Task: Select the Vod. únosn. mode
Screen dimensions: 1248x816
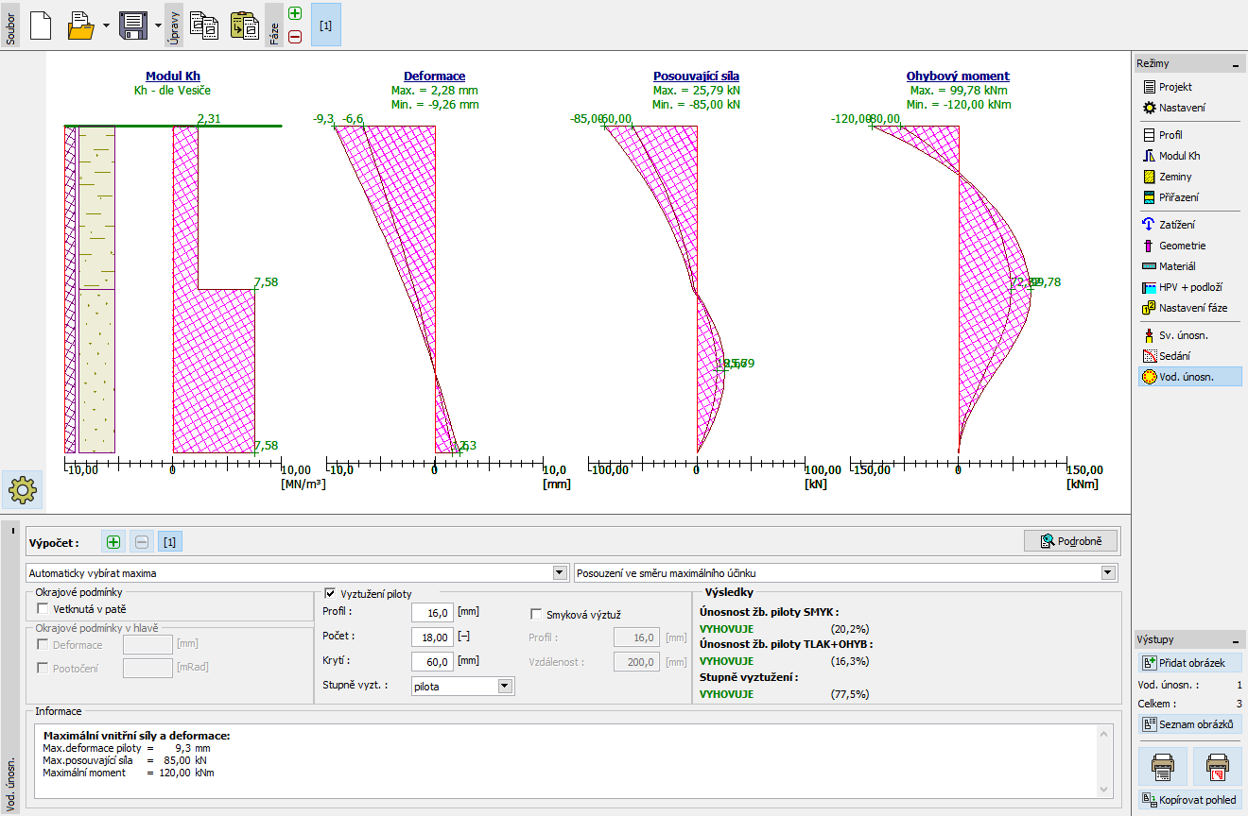Action: point(1188,377)
